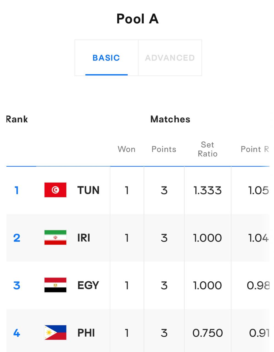Click the Rank column header
This screenshot has width=274, height=352.
coord(17,119)
